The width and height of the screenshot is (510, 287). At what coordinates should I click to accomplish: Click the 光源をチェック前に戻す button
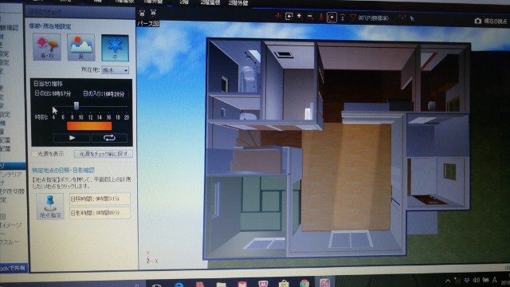pyautogui.click(x=103, y=154)
